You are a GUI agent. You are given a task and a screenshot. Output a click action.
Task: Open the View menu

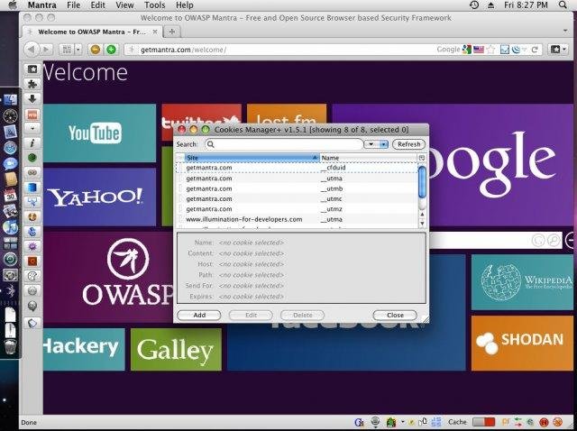124,5
